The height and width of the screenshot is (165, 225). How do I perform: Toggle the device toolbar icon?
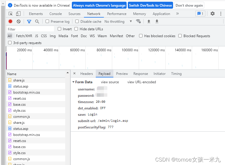click(x=18, y=14)
